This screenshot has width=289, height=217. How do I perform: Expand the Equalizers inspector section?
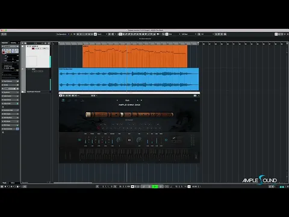tap(10, 92)
